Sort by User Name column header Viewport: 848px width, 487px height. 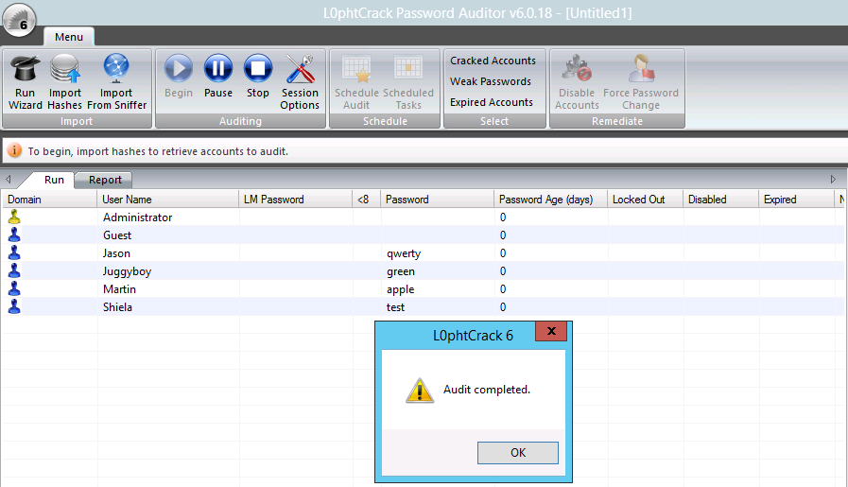(167, 200)
